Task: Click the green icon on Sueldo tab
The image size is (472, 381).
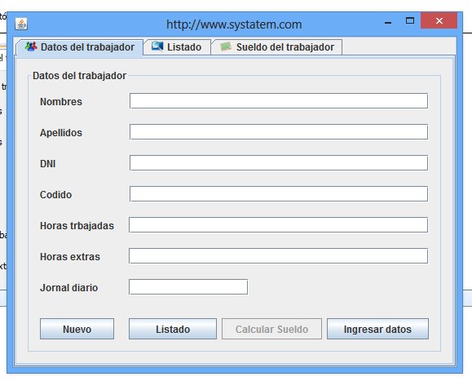Action: 226,47
